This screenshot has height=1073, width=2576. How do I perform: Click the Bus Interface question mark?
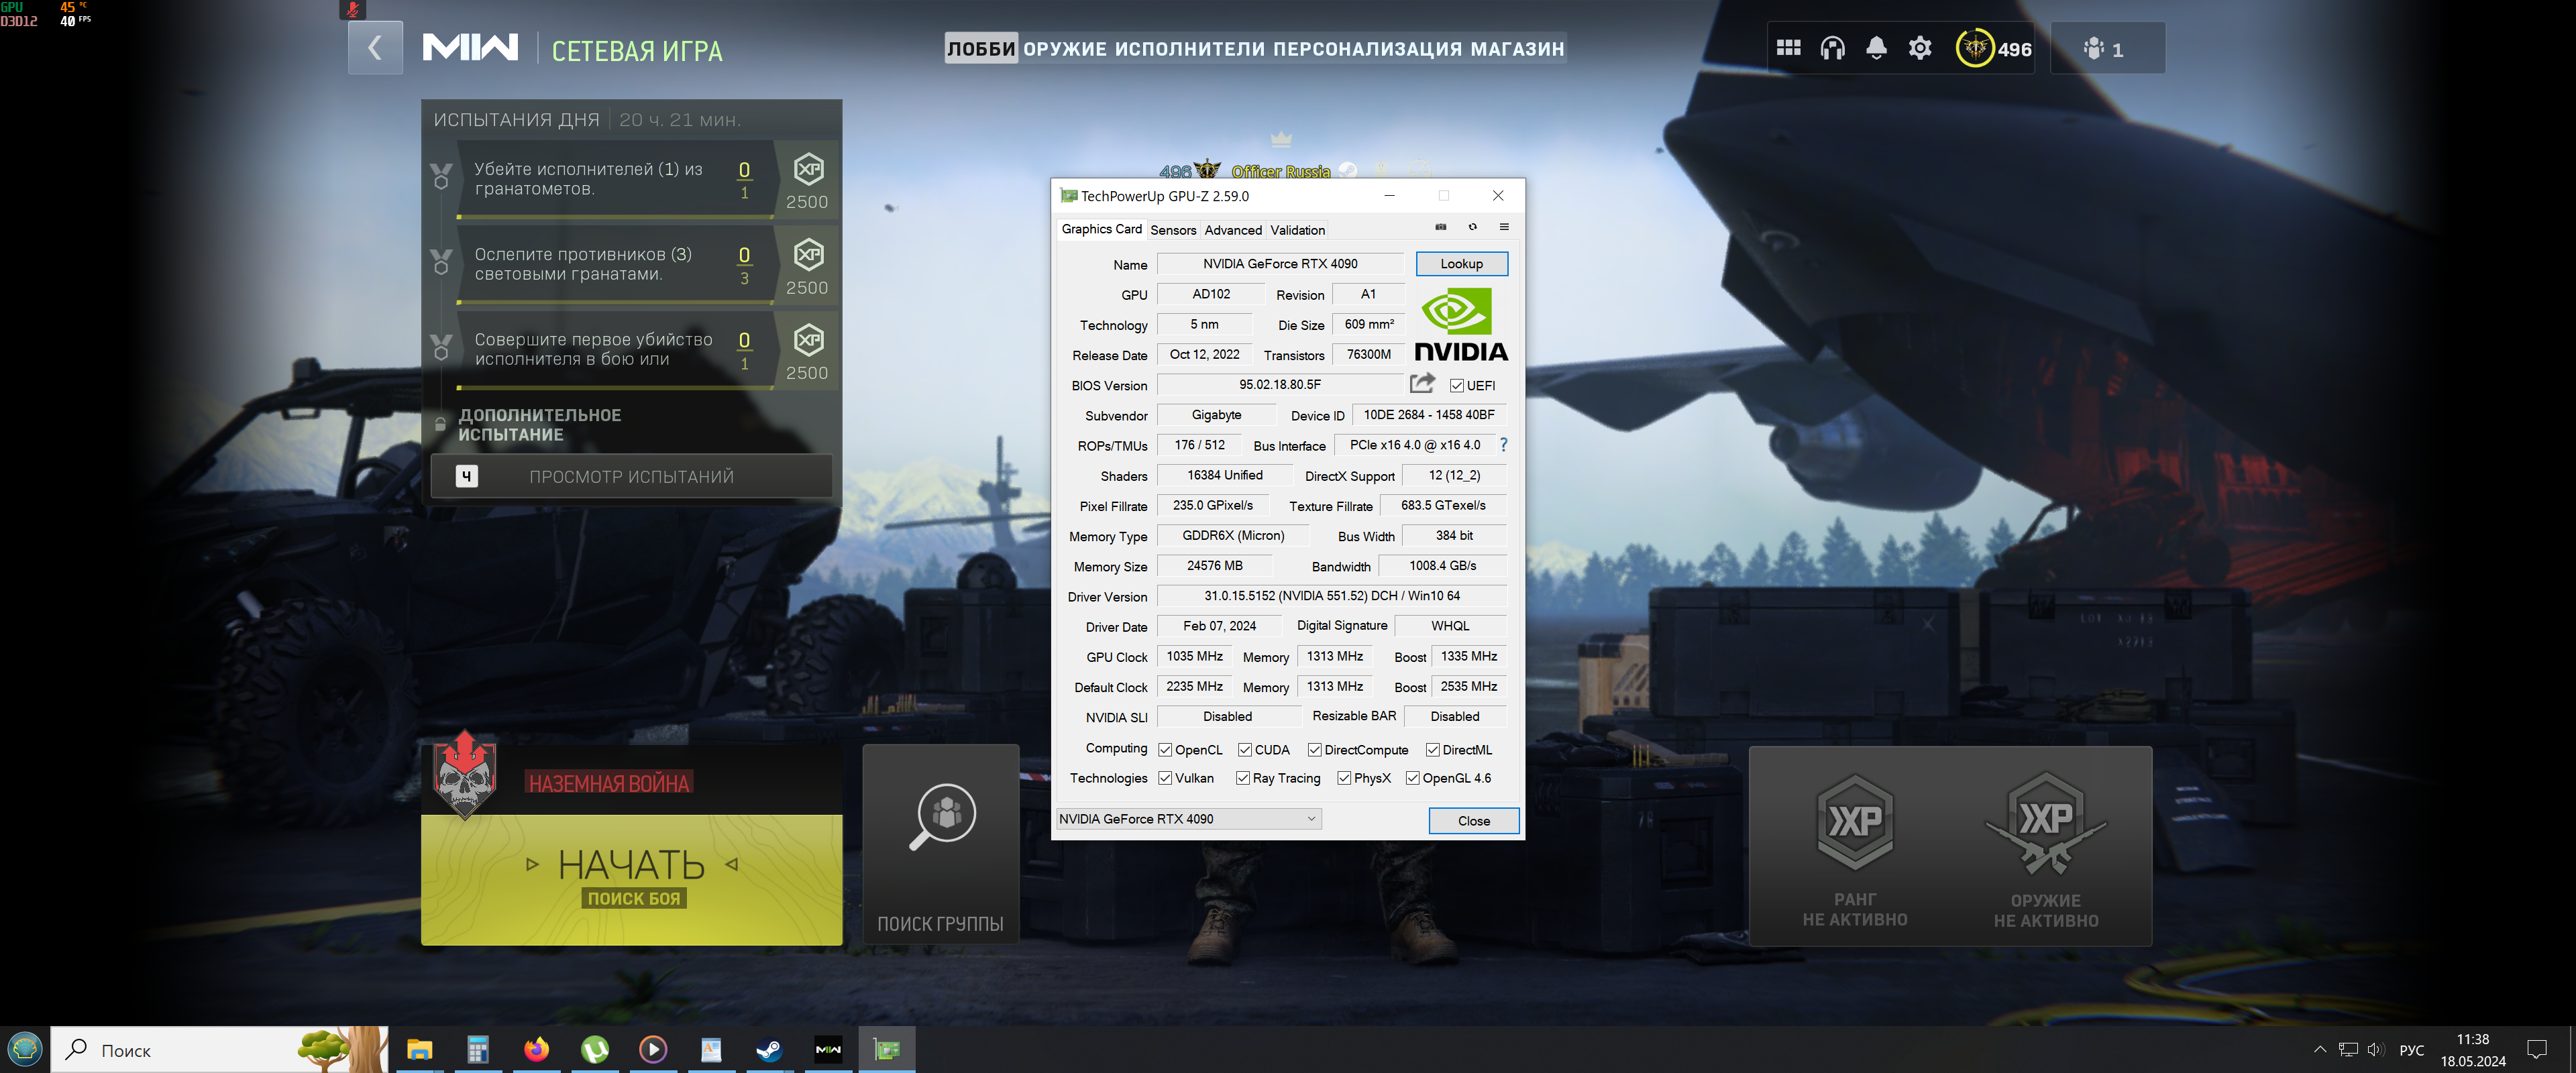pos(1503,445)
